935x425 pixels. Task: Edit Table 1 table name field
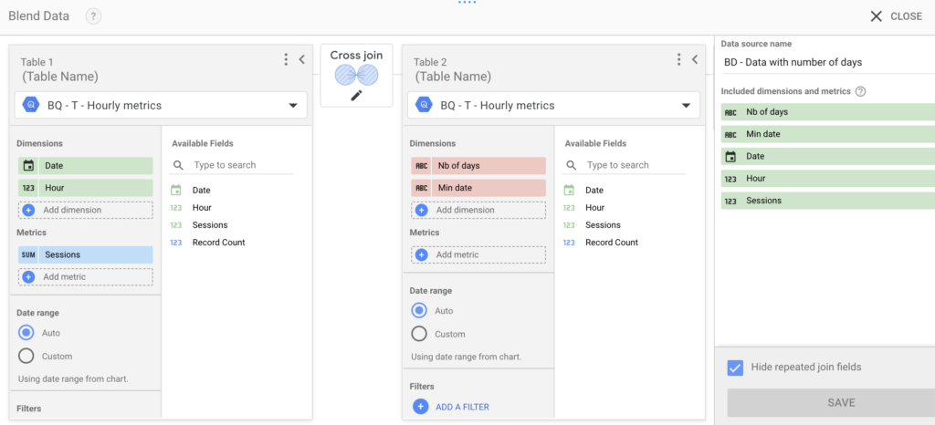[60, 77]
